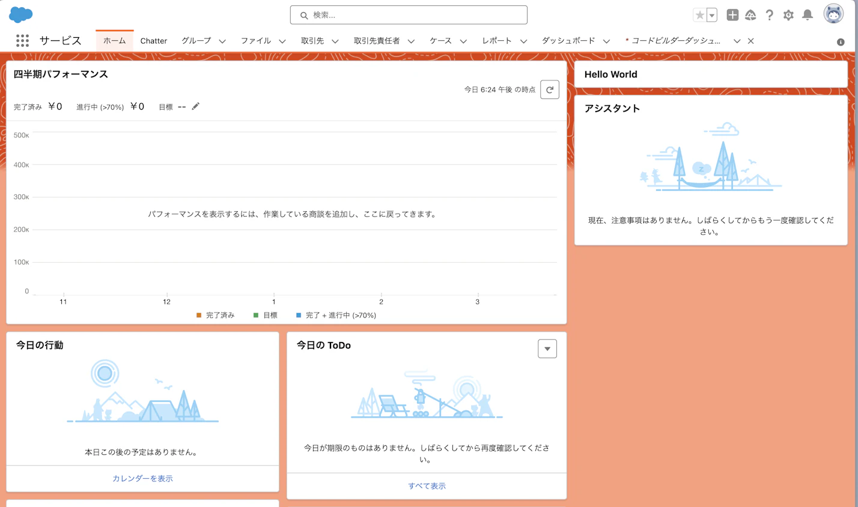The height and width of the screenshot is (507, 858).
Task: Open help with the question mark icon
Action: (770, 15)
